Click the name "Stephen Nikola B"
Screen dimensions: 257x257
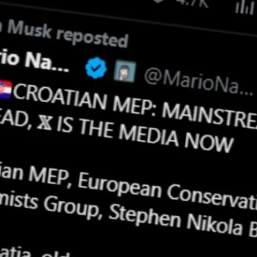(183, 221)
